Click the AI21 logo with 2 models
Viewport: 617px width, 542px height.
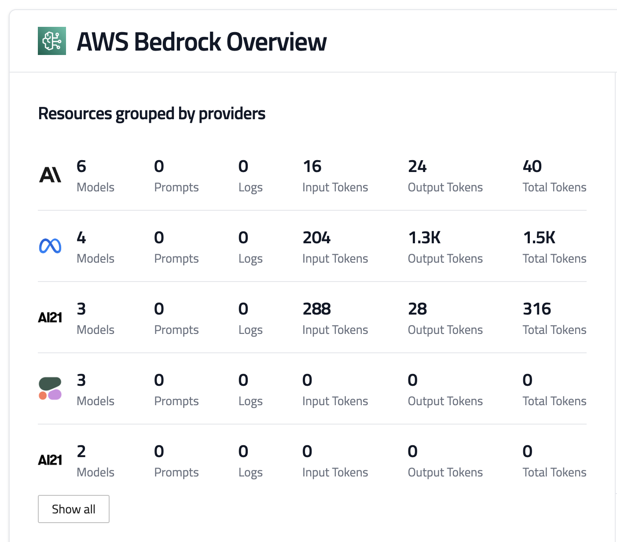coord(50,460)
